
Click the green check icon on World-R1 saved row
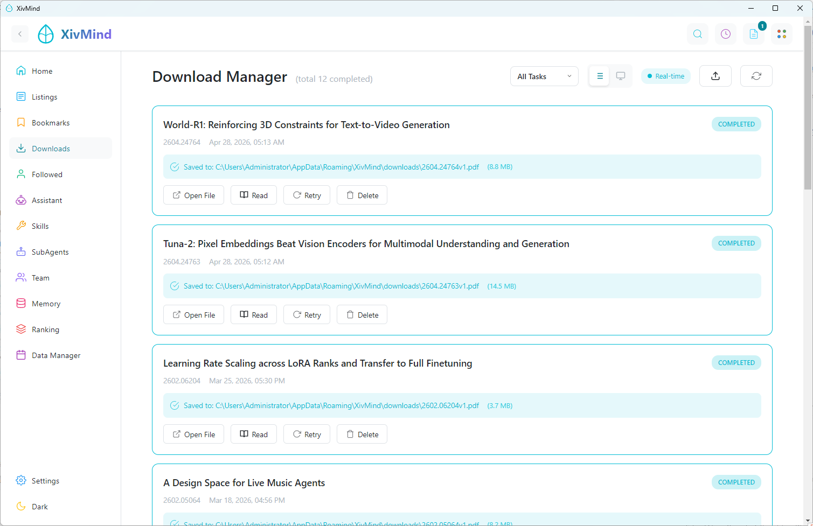175,167
